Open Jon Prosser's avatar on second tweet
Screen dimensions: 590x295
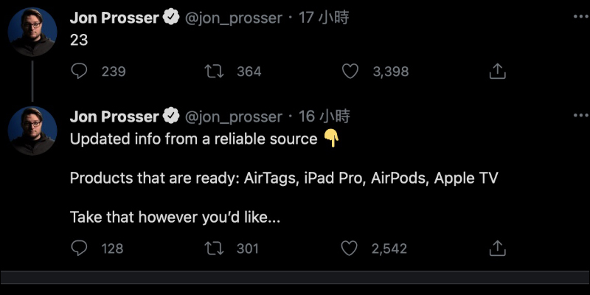click(32, 131)
